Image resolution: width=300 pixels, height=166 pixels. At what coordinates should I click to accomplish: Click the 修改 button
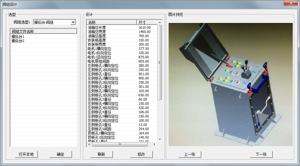coord(141,154)
